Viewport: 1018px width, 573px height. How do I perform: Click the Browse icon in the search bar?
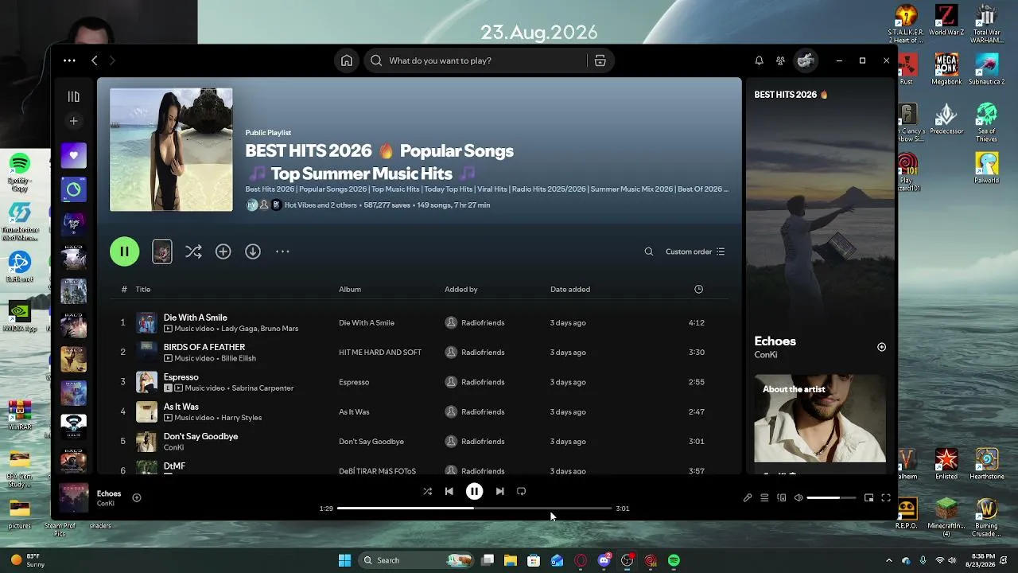pyautogui.click(x=600, y=60)
